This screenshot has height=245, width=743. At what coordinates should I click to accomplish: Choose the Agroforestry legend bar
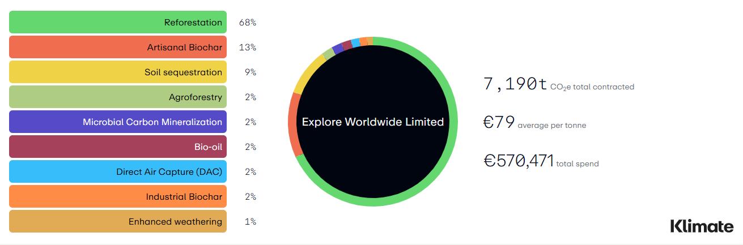[x=118, y=97]
